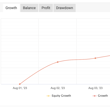This screenshot has height=110, width=110.
Task: Click the Aug 02, '23 axis label
Action: [x=58, y=88]
